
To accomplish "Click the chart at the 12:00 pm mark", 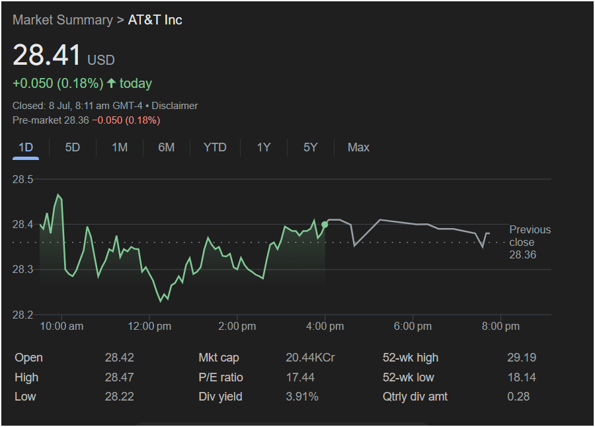I will click(x=149, y=326).
